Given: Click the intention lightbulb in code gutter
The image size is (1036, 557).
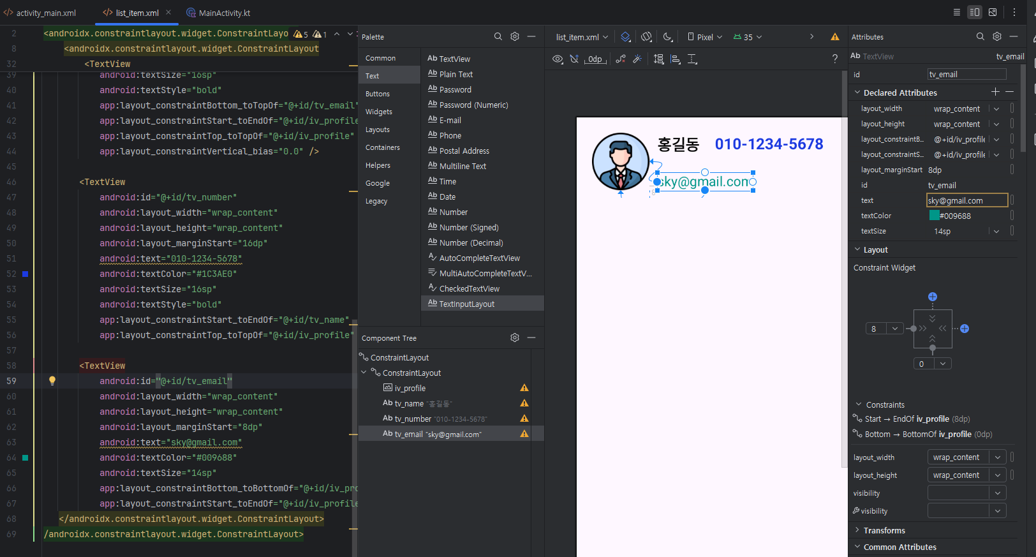Looking at the screenshot, I should 52,381.
